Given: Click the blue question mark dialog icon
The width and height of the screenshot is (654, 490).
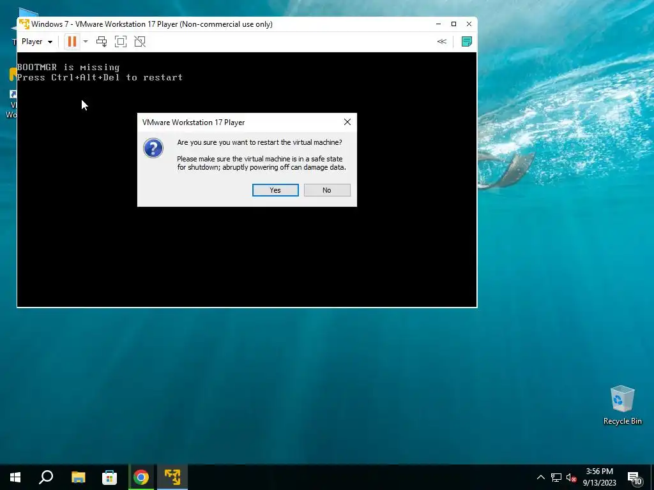Looking at the screenshot, I should coord(153,148).
